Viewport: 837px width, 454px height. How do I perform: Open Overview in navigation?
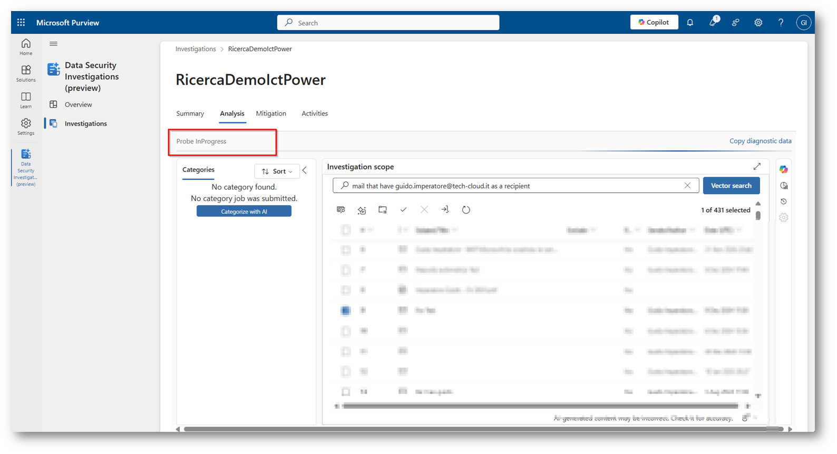[x=78, y=104]
